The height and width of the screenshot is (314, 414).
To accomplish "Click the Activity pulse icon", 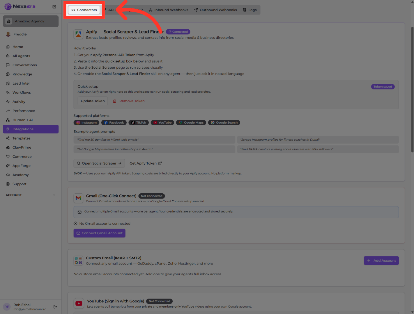I will (8, 102).
